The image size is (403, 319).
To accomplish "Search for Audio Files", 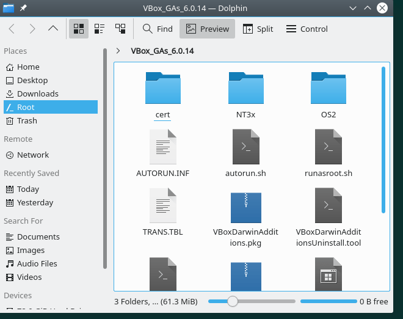I will click(x=51, y=263).
